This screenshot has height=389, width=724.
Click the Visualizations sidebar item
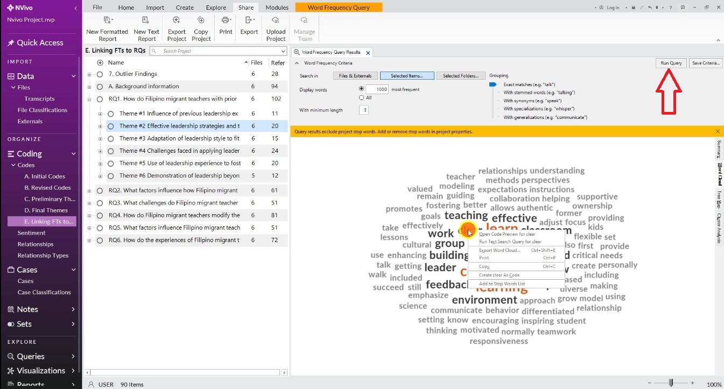pyautogui.click(x=41, y=371)
